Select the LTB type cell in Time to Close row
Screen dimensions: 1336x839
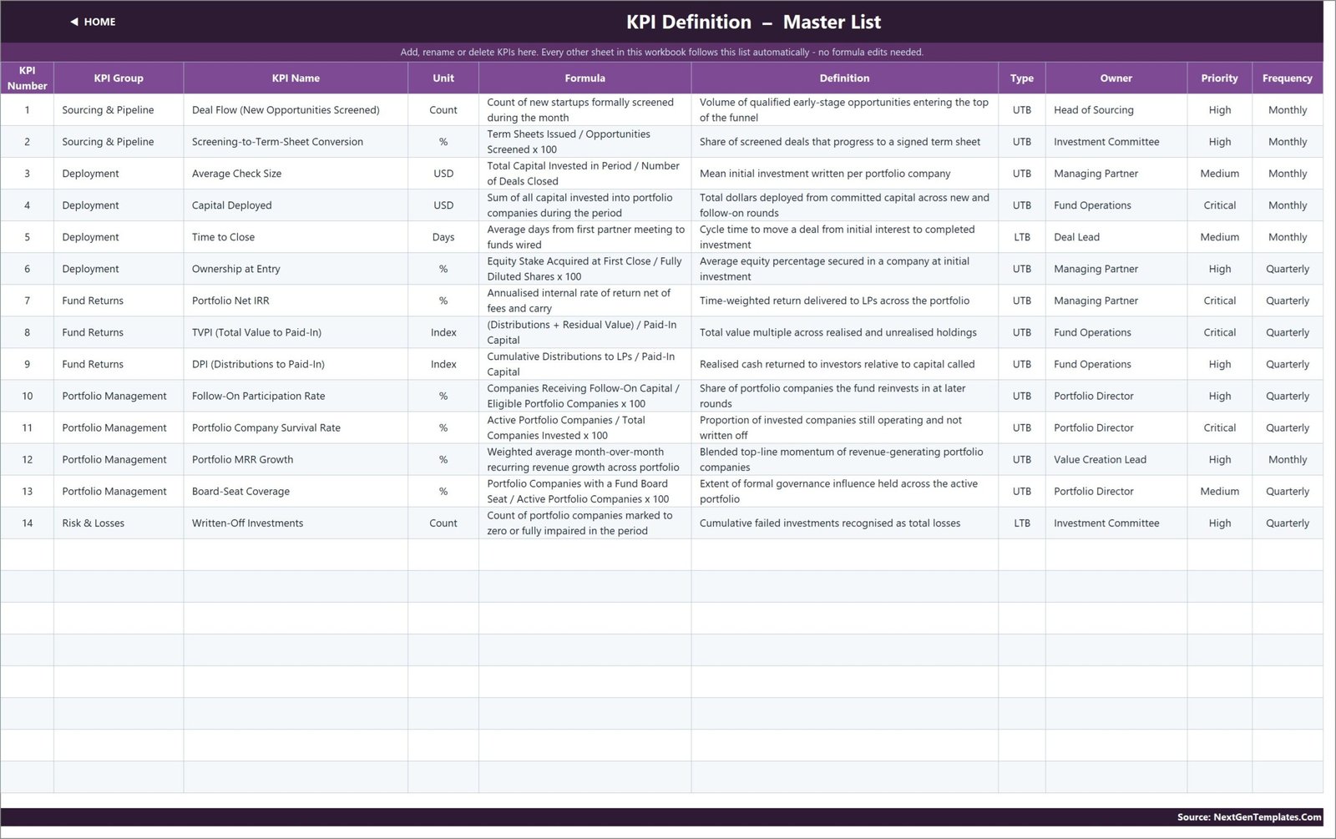1022,237
